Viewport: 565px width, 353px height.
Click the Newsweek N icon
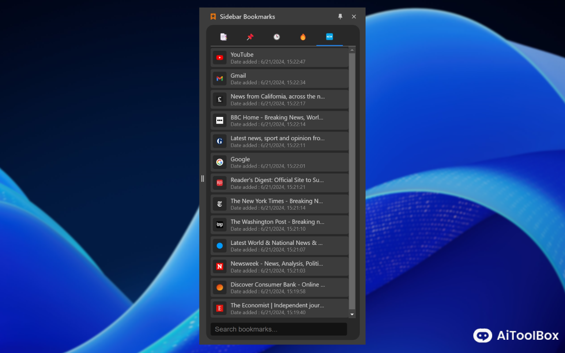pos(220,267)
